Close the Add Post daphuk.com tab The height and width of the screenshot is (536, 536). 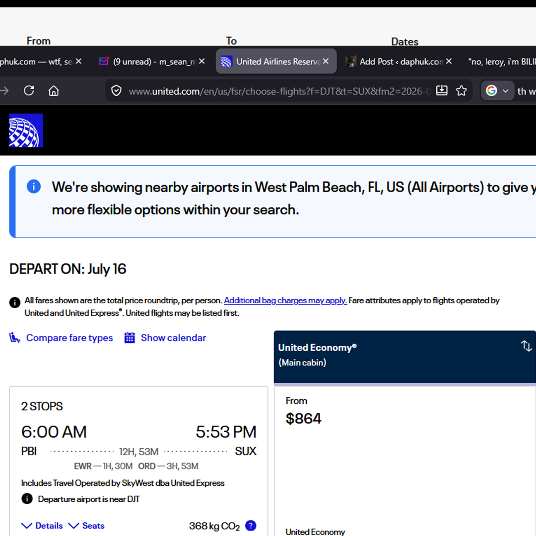pos(449,61)
